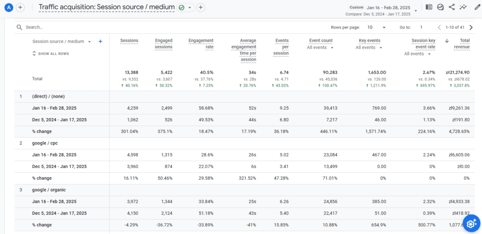Click google cpc sessions value 4,598

[x=133, y=155]
